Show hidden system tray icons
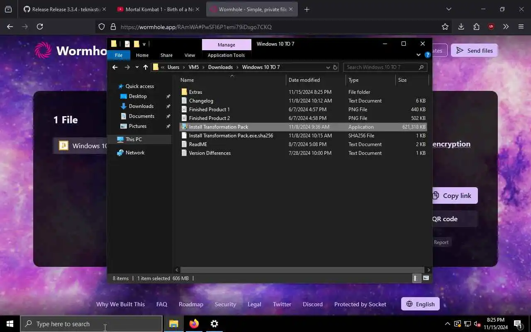The image size is (531, 332). [x=447, y=324]
